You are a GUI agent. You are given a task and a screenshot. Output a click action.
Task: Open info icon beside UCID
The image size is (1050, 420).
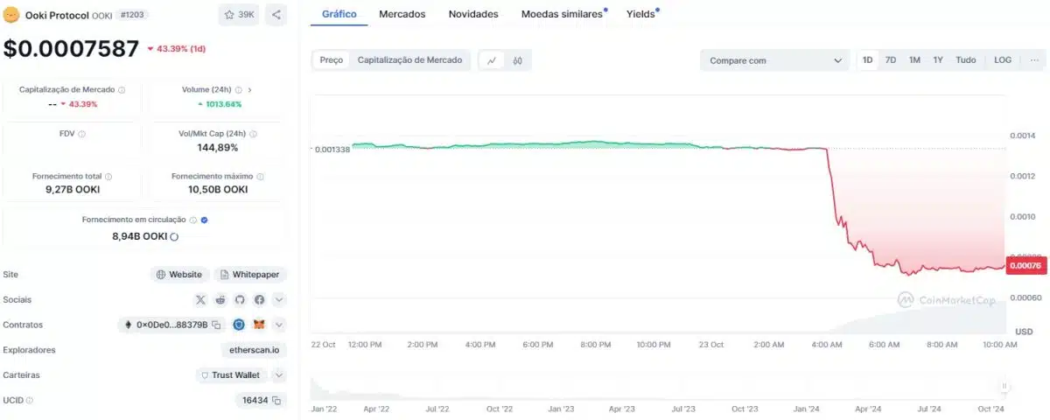[30, 400]
